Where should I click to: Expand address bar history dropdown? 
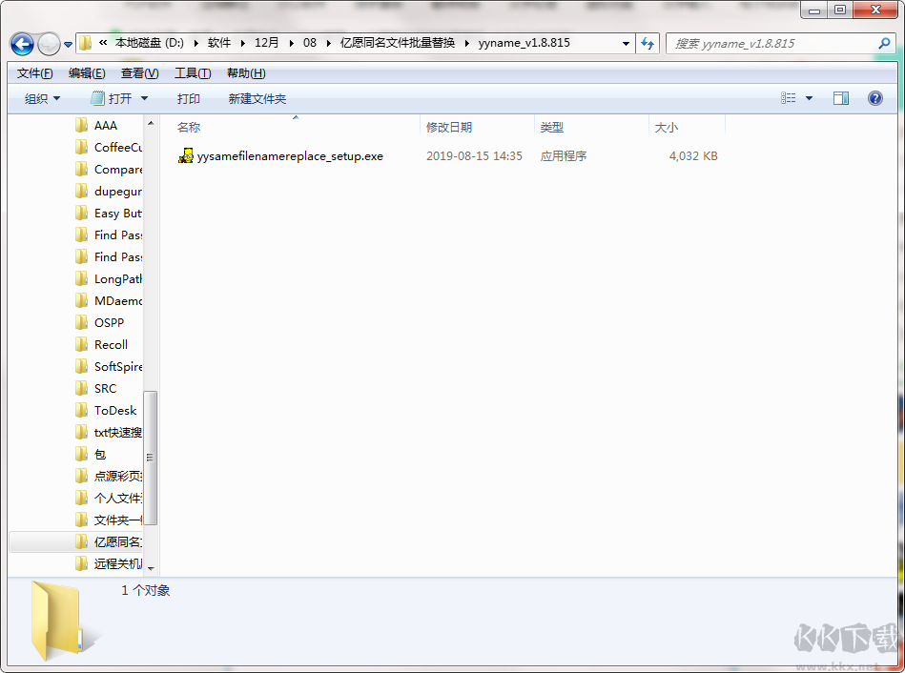pos(626,43)
